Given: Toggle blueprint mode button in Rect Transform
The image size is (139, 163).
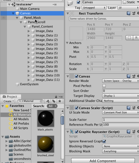Looking at the screenshot, I should click(129, 38).
